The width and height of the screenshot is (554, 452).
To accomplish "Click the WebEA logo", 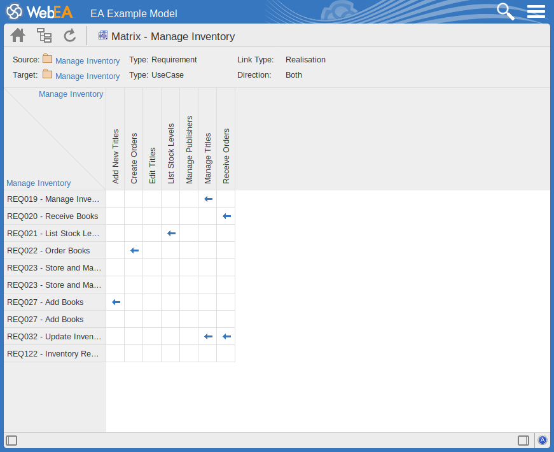I will pos(39,12).
